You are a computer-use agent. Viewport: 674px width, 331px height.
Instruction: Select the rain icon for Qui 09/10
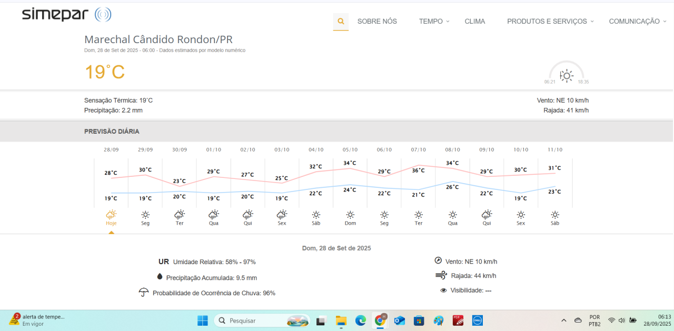point(487,215)
